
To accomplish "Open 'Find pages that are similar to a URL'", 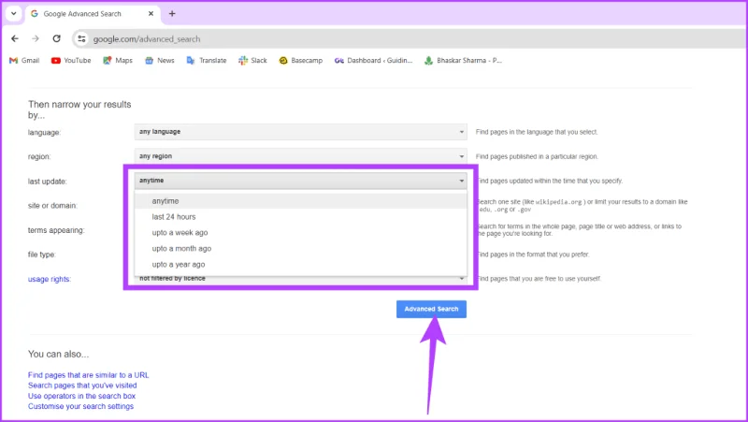I will [x=88, y=375].
